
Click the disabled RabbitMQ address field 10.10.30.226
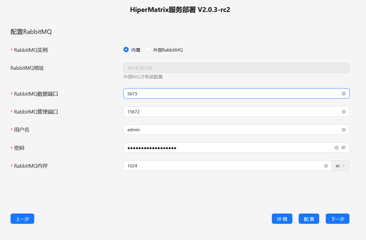(236, 68)
